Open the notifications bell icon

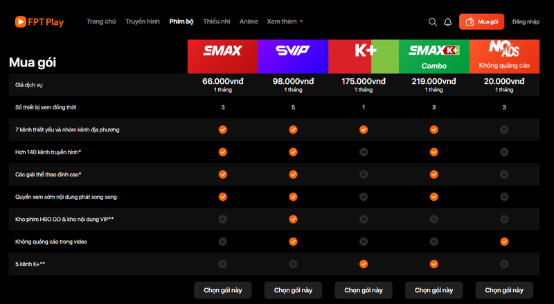click(x=447, y=22)
